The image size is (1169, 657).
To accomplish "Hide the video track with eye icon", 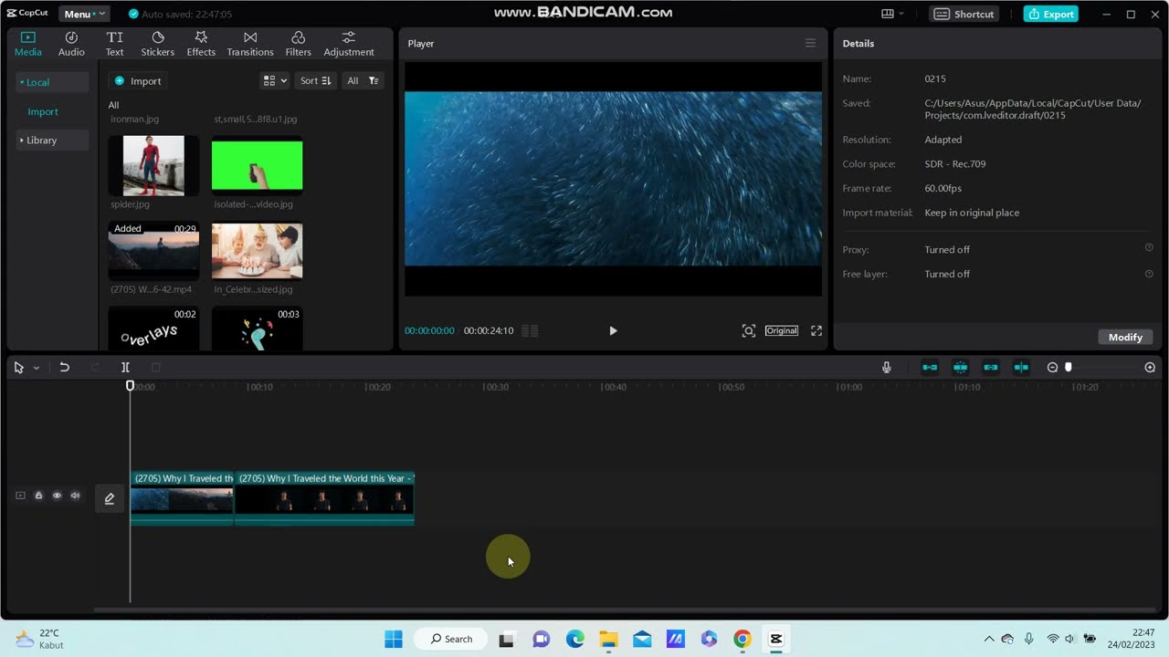I will pyautogui.click(x=57, y=495).
